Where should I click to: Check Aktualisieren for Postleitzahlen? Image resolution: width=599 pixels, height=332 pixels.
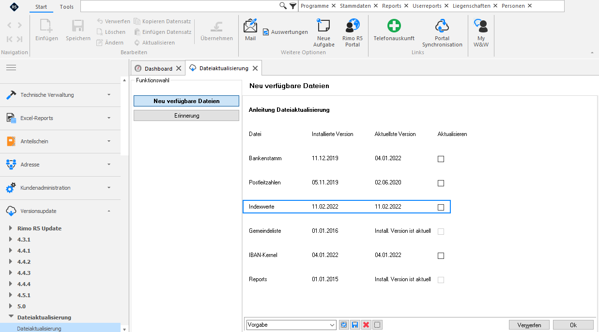coord(441,183)
